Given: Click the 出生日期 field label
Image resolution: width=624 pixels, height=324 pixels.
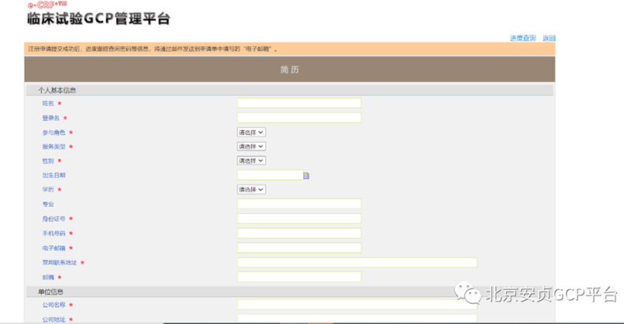Looking at the screenshot, I should [x=53, y=175].
